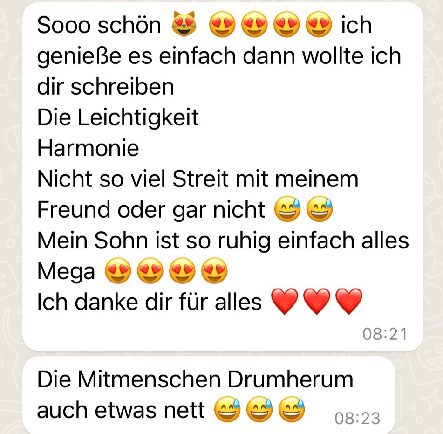This screenshot has width=443, height=434.
Task: Click the last red heart emoji
Action: (349, 302)
